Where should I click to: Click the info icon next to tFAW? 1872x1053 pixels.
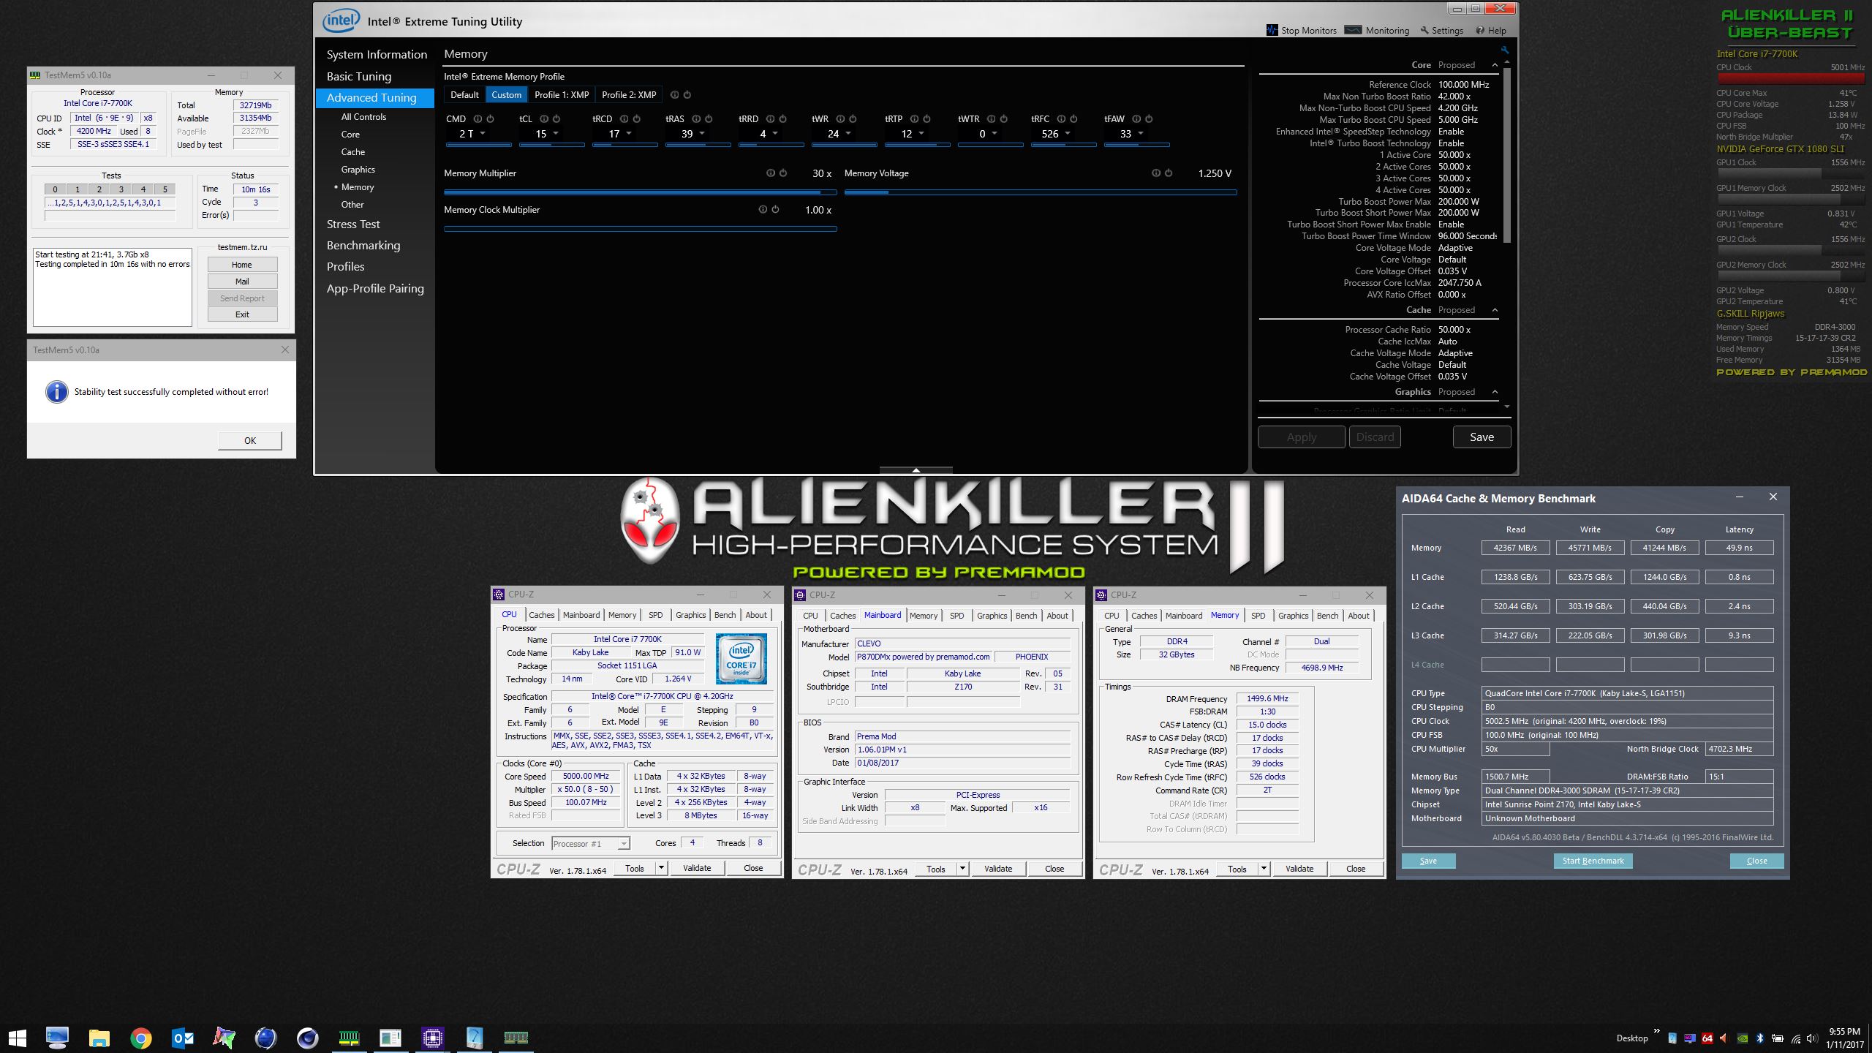[1136, 118]
